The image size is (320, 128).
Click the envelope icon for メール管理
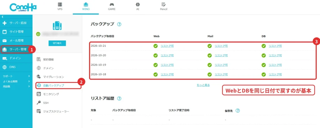[4, 41]
